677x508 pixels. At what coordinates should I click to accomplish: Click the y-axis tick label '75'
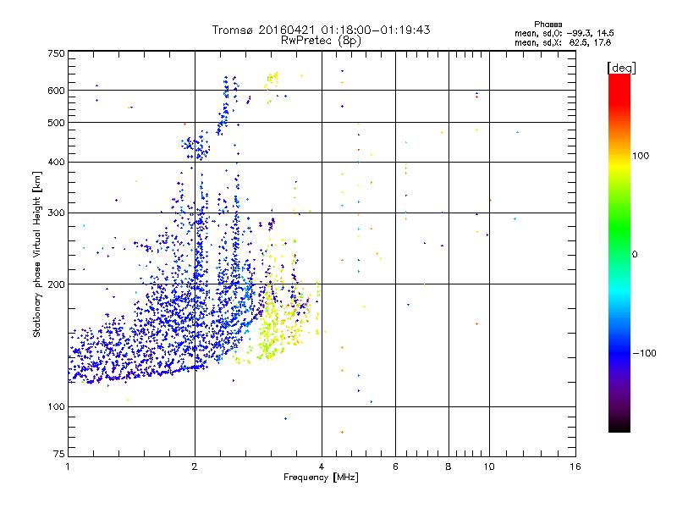[x=59, y=454]
